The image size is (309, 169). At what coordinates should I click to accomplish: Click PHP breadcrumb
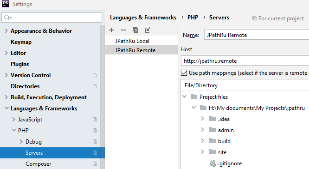193,18
